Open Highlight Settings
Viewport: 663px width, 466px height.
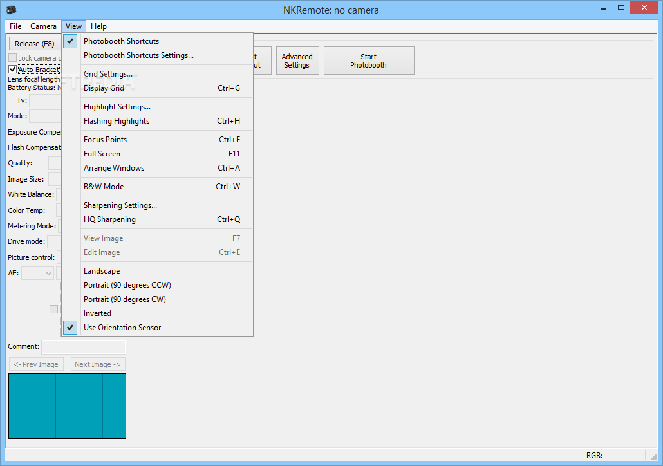(x=157, y=107)
